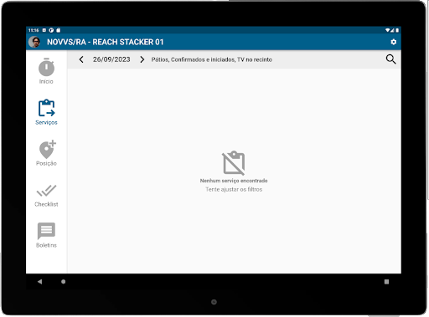Viewport: 429px width, 317px height.
Task: Go to the Checklist section
Action: [x=46, y=196]
